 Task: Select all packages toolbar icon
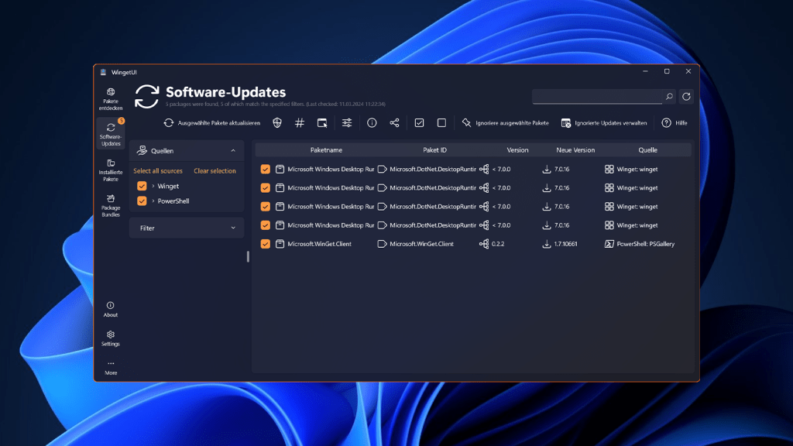[419, 123]
